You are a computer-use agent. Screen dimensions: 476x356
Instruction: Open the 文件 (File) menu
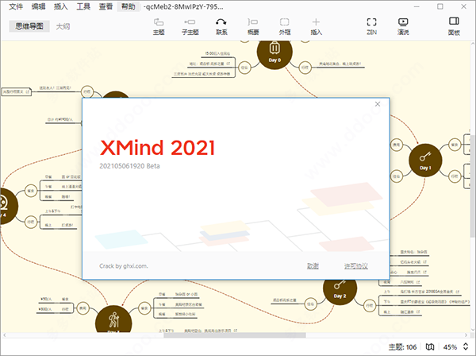tap(16, 6)
